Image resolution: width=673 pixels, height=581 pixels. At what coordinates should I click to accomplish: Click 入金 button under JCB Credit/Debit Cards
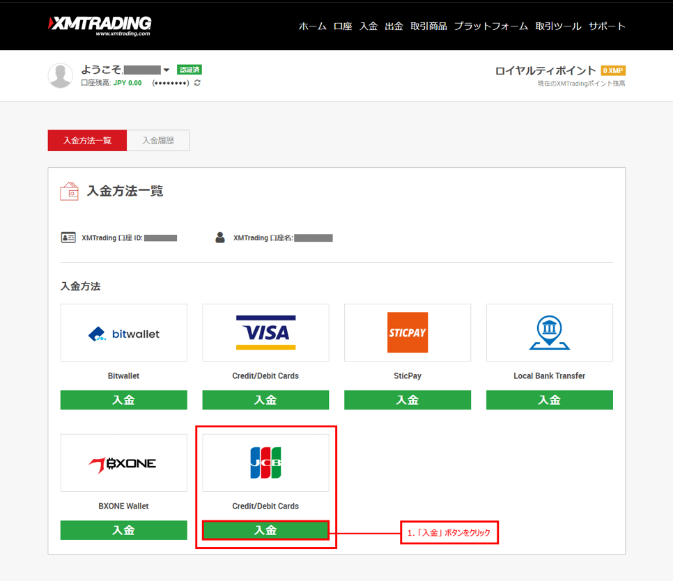[x=265, y=530]
